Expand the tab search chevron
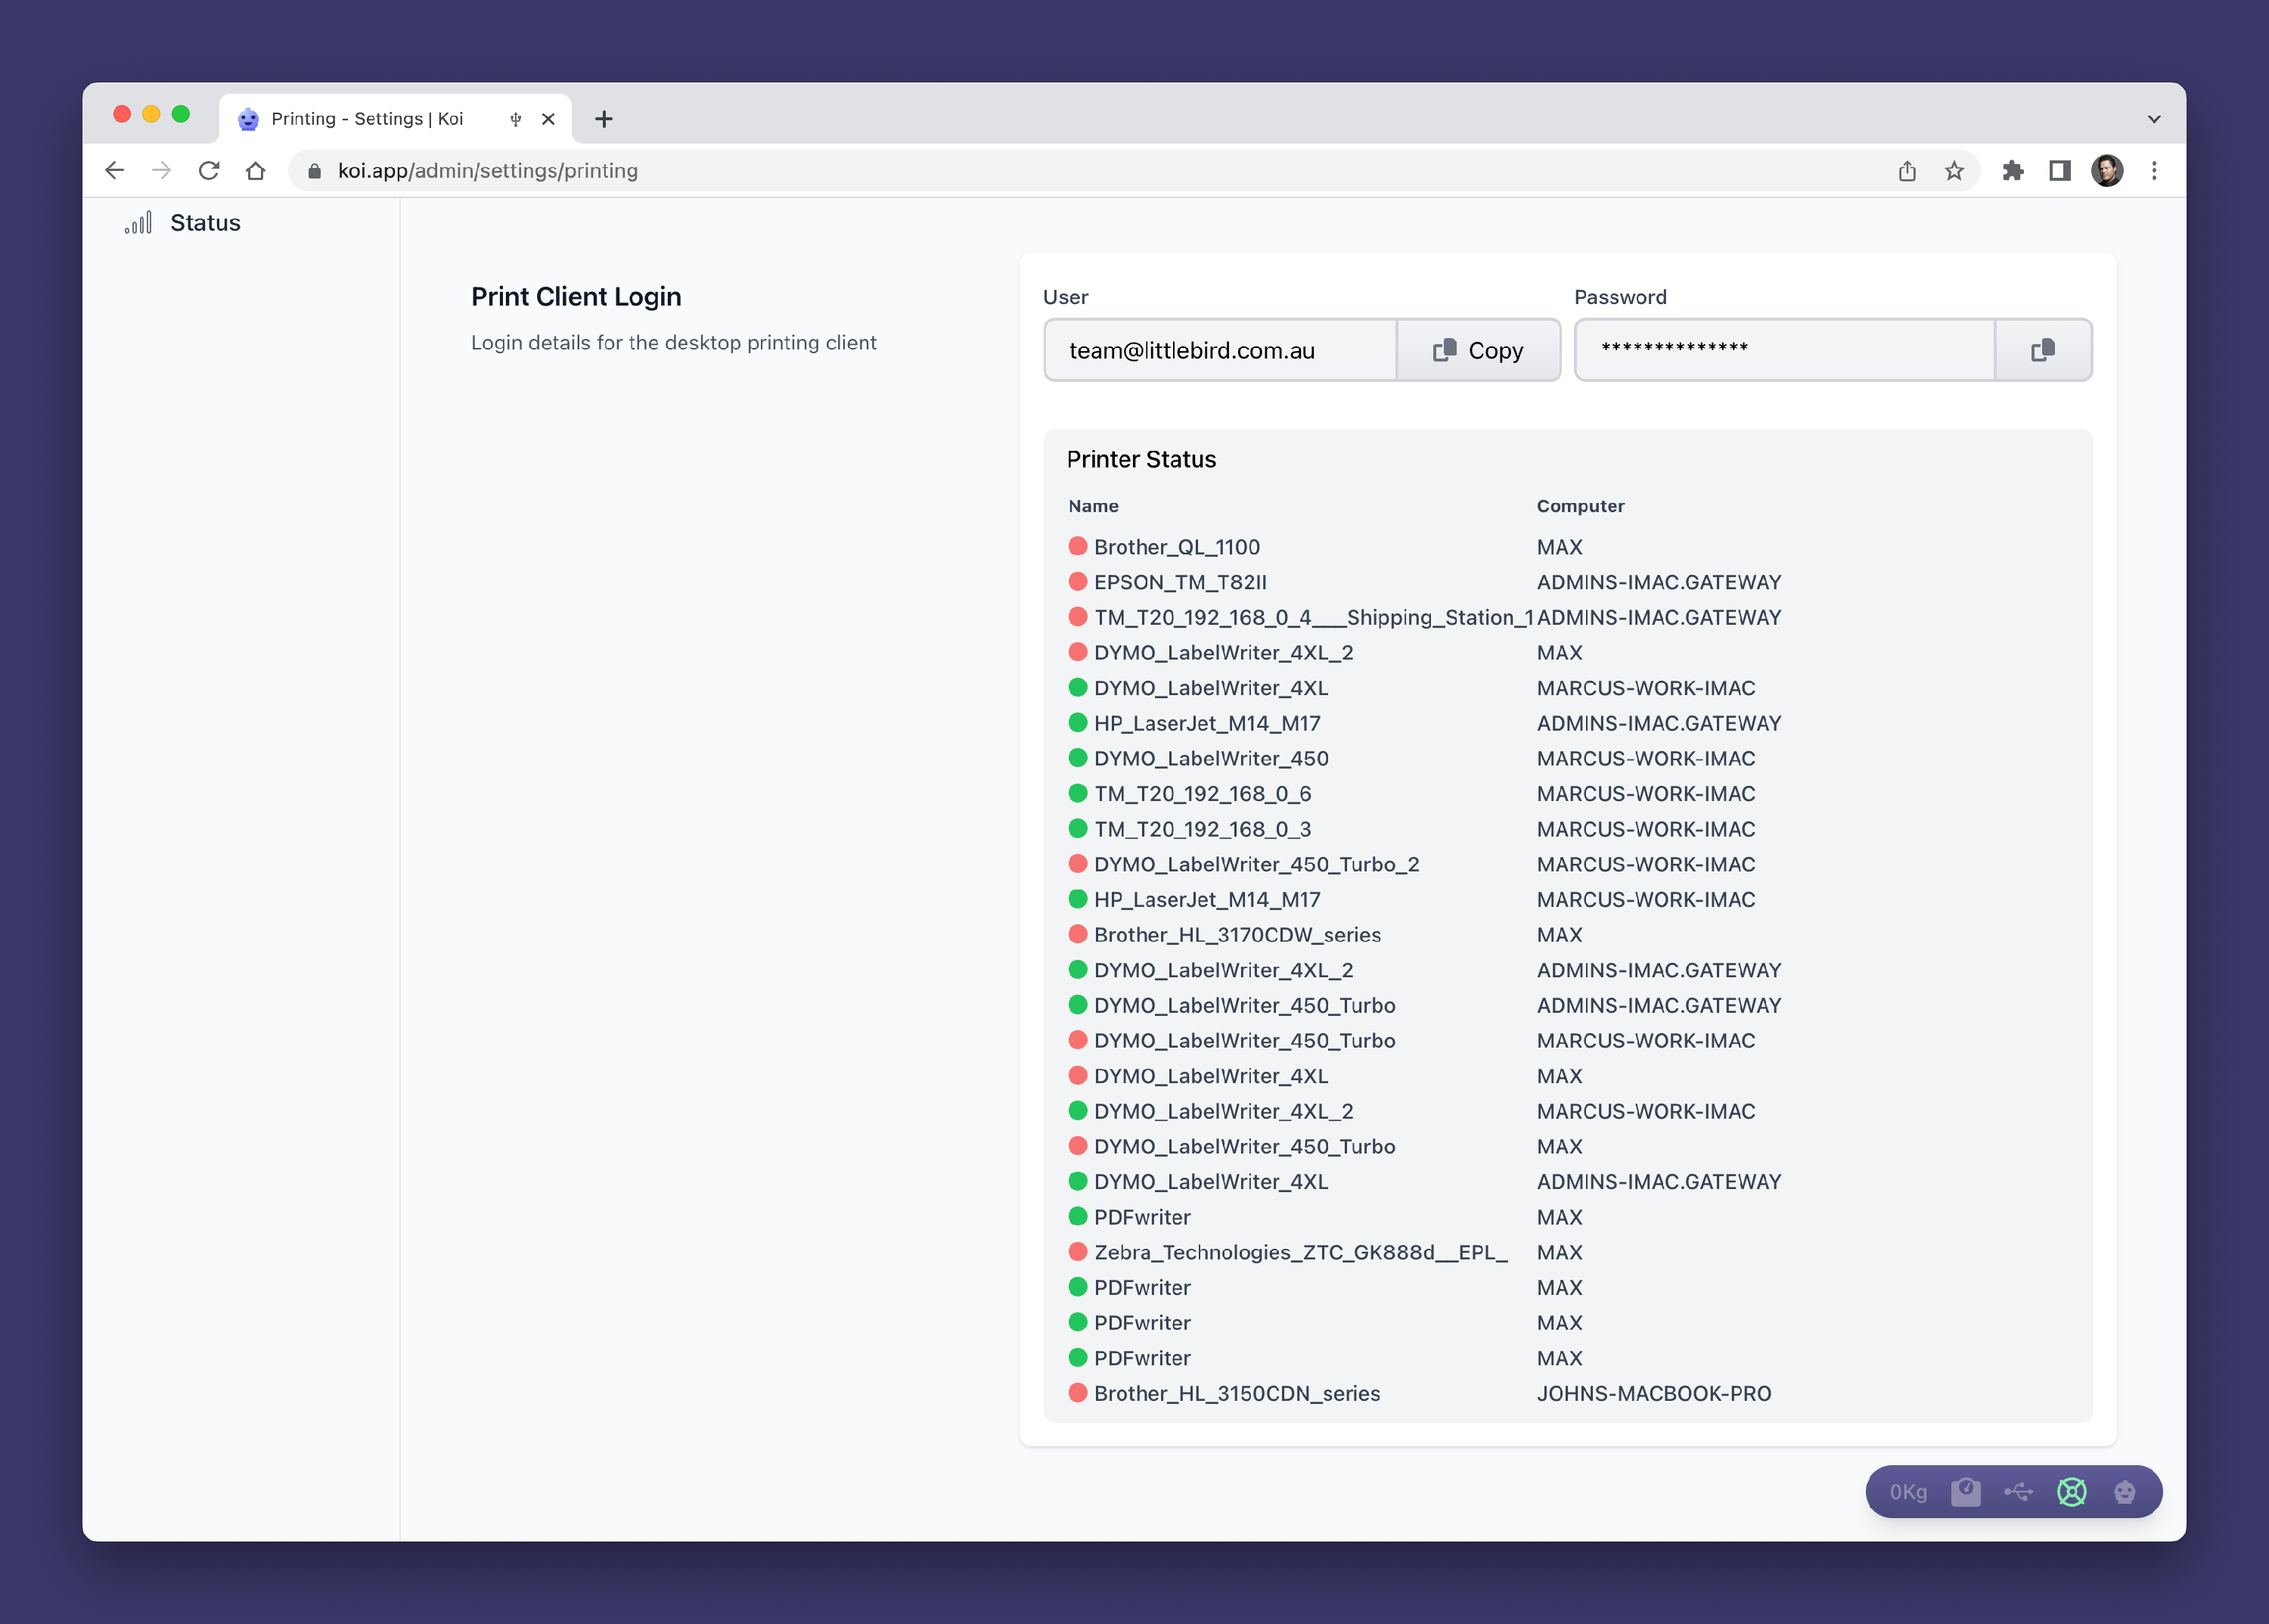This screenshot has width=2269, height=1624. (2153, 119)
